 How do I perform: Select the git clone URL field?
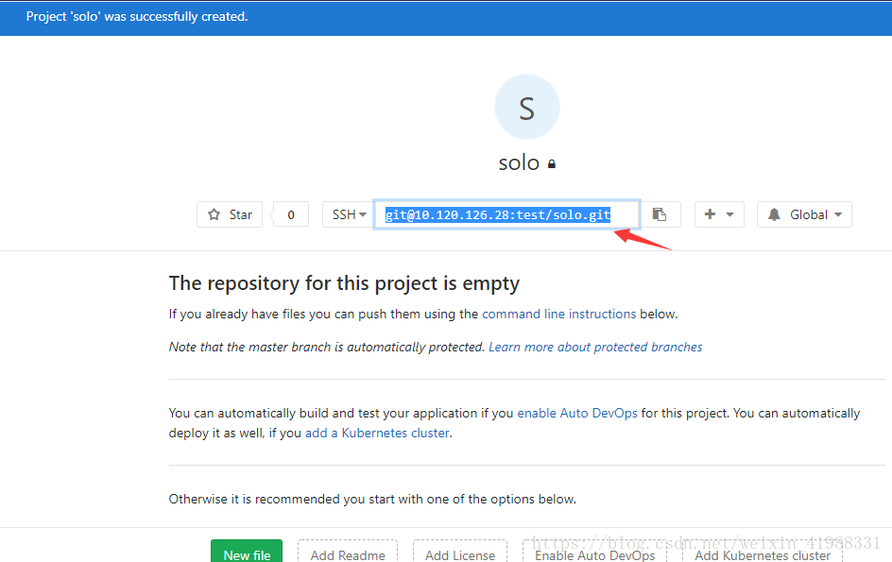point(506,214)
